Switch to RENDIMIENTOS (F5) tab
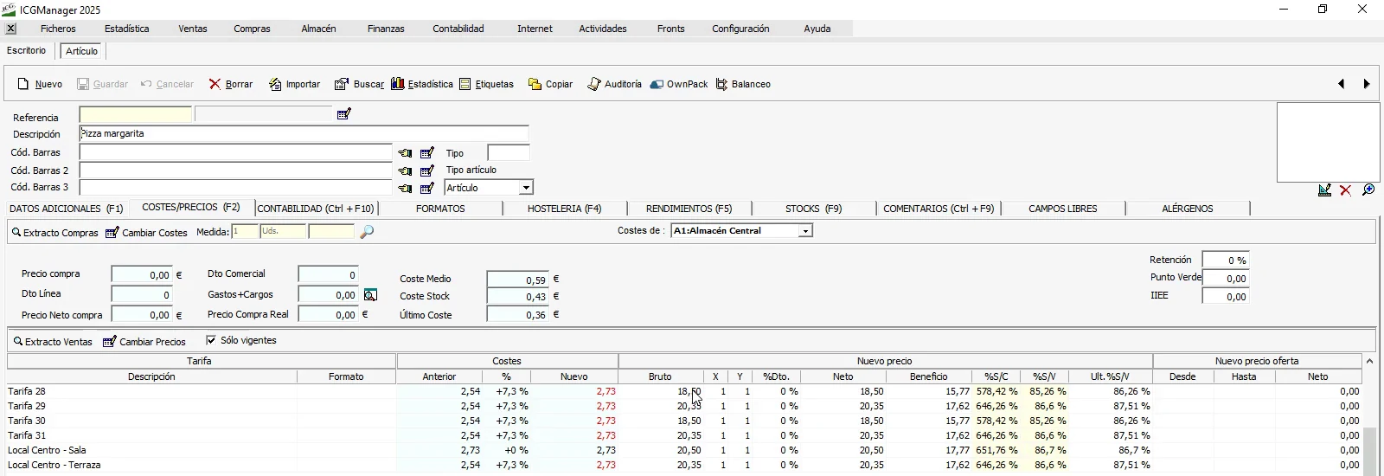Screen dimensions: 1384x476 pos(689,209)
